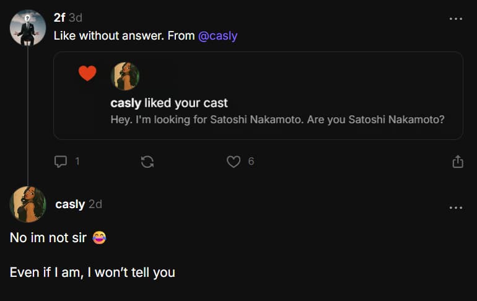
Task: Open more options menu on 2f's cast
Action: [x=455, y=19]
